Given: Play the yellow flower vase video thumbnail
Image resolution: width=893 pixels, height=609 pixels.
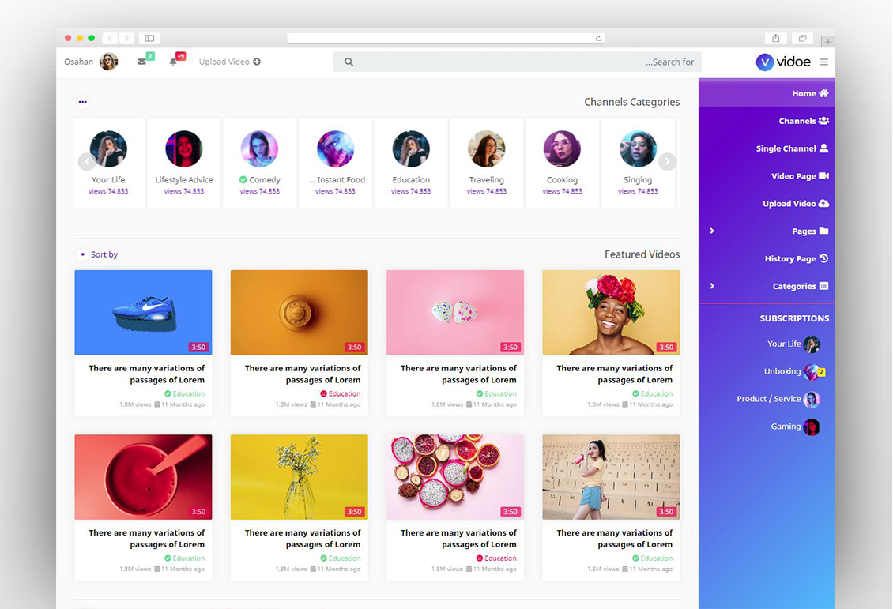Looking at the screenshot, I should pos(299,477).
